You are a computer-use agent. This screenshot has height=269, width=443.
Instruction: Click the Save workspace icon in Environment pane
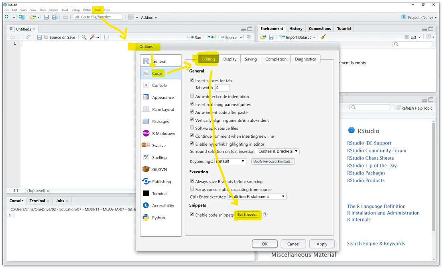[x=271, y=37]
